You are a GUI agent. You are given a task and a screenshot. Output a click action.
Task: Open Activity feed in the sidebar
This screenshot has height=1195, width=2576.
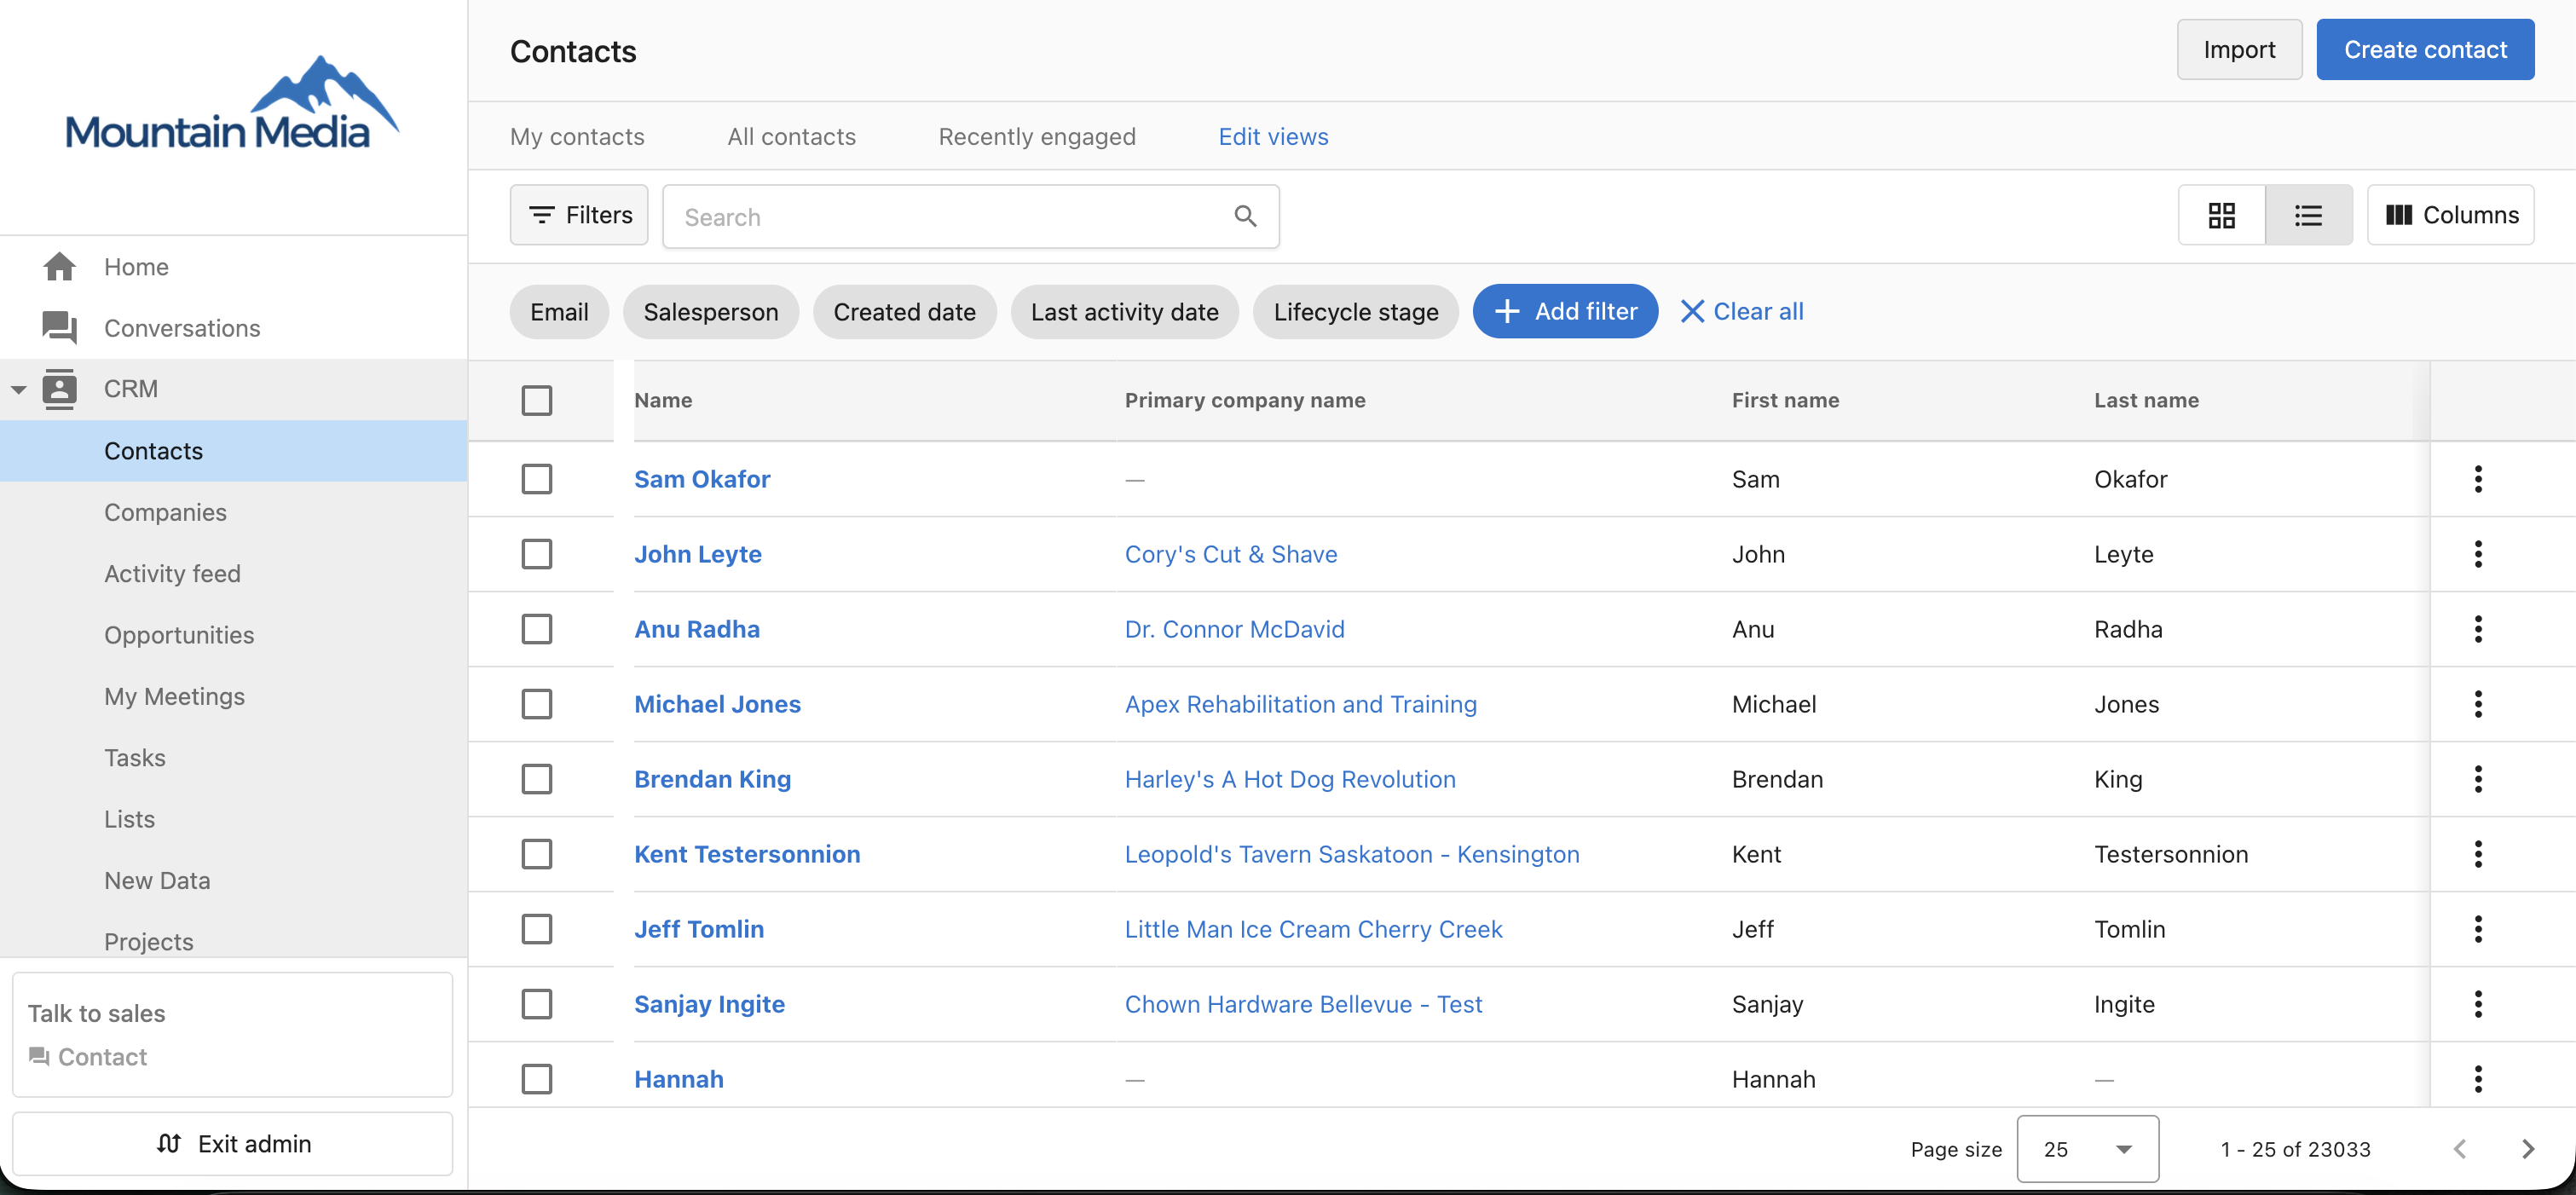pos(172,573)
